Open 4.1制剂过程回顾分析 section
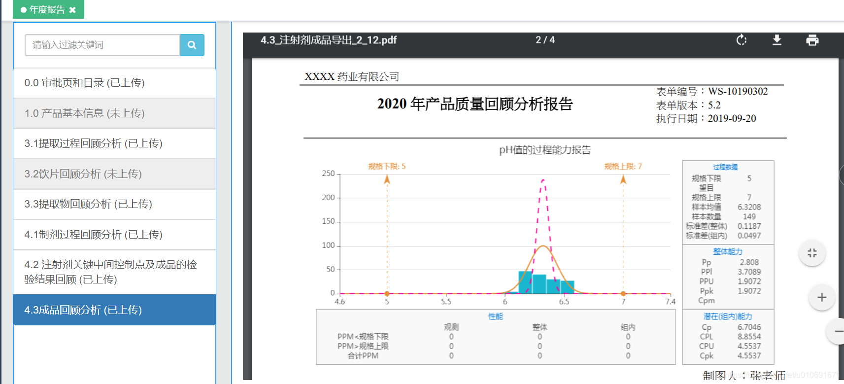The image size is (844, 384). pos(114,235)
